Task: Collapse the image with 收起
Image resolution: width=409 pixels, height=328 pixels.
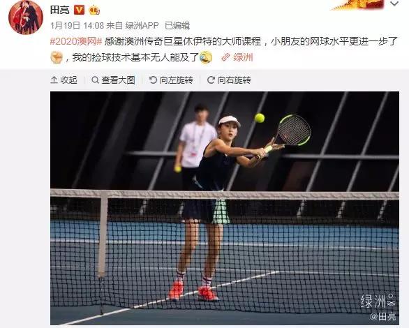Action: pyautogui.click(x=64, y=80)
